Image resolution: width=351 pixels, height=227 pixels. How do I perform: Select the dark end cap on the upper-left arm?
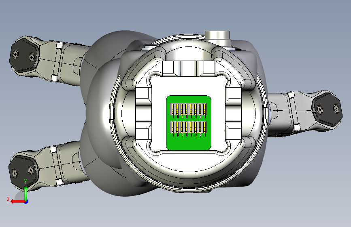24,55
